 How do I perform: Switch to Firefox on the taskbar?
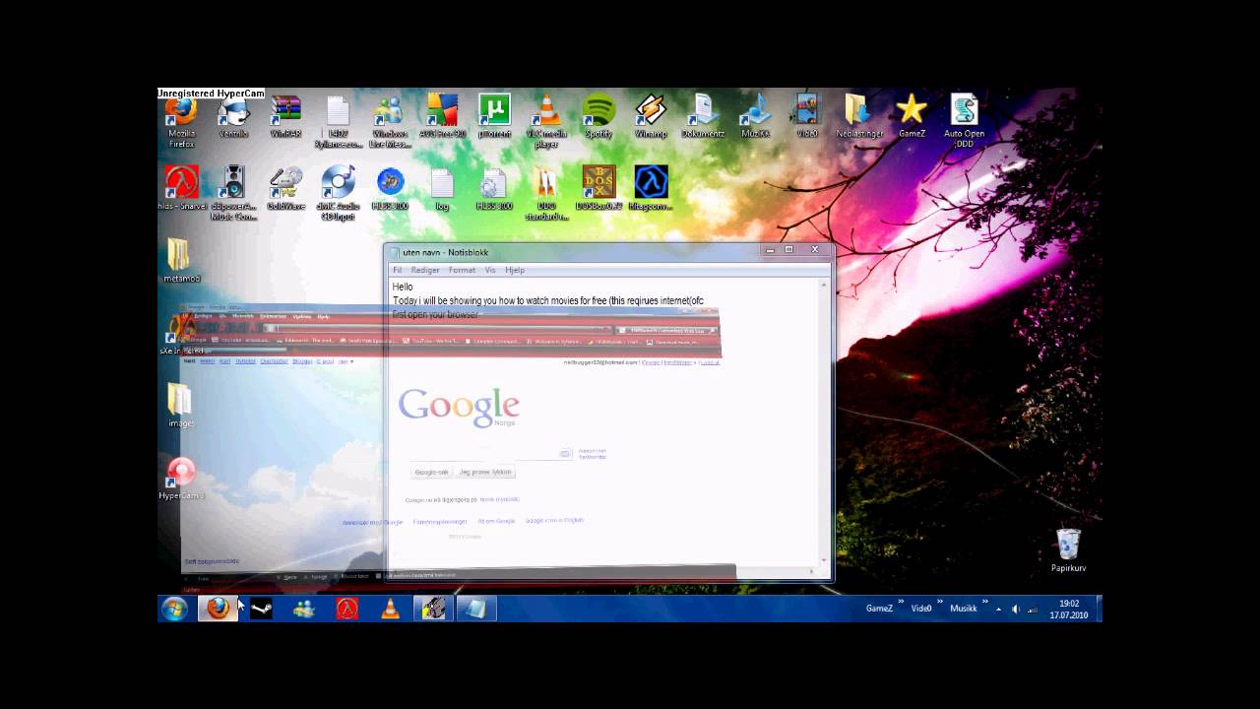218,609
